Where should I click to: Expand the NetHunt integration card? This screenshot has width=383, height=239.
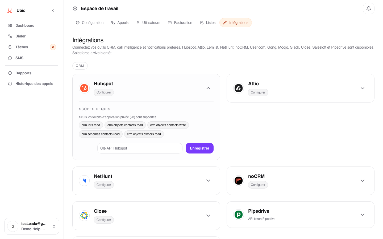pos(208,181)
